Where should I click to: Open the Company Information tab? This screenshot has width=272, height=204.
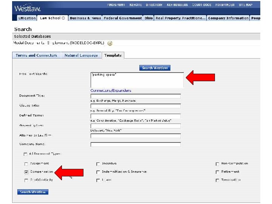point(228,18)
